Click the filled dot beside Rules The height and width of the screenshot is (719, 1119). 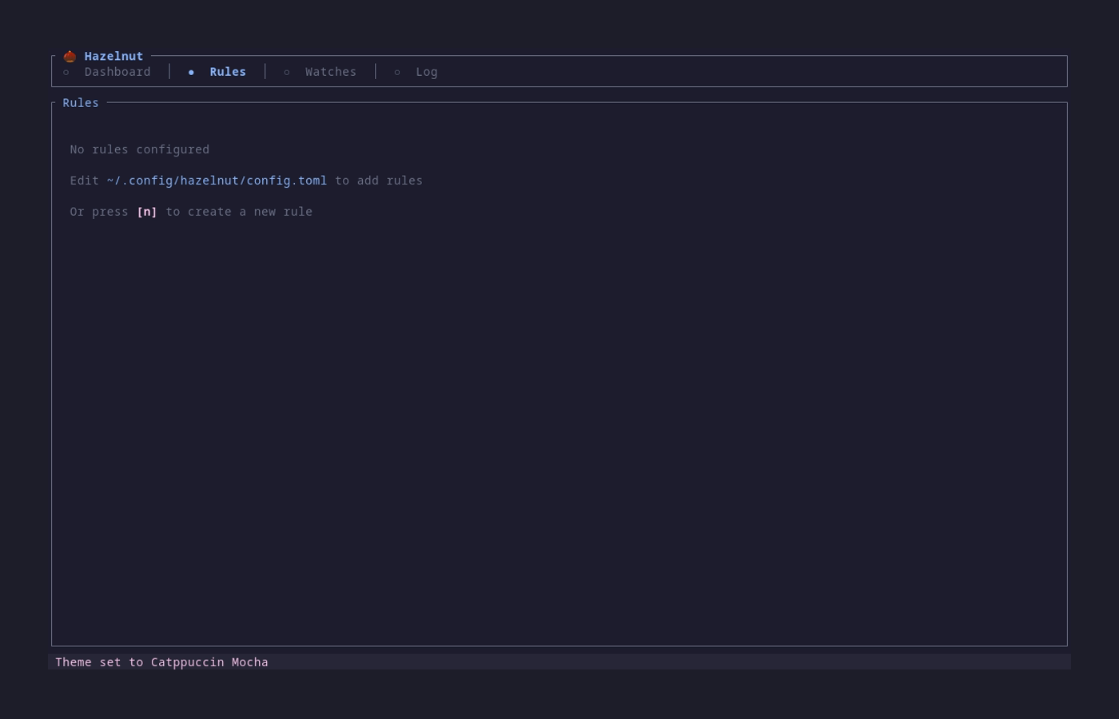[x=192, y=72]
